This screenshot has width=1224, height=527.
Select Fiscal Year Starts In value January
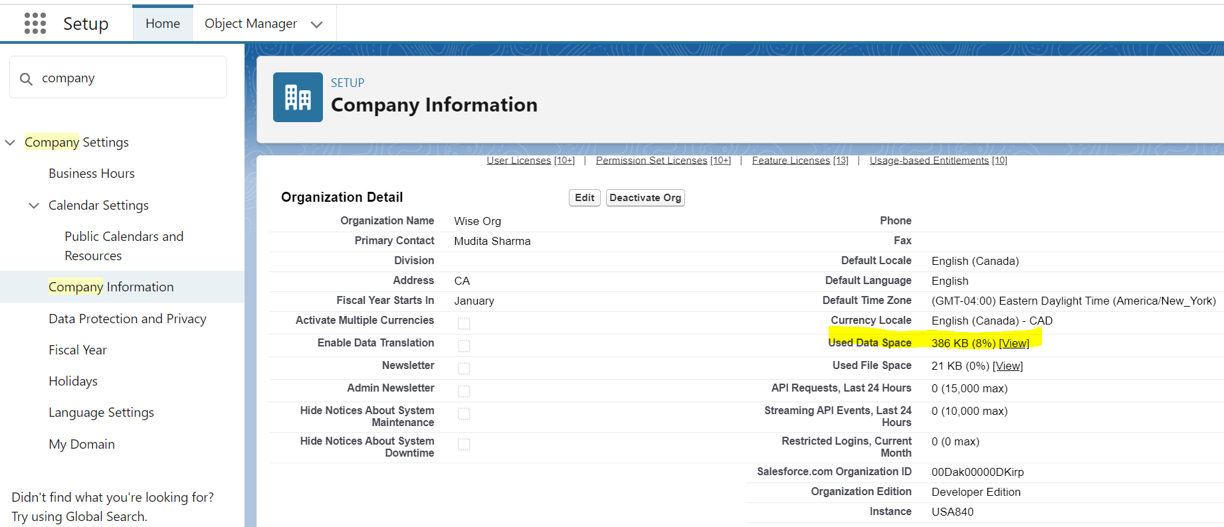[474, 301]
